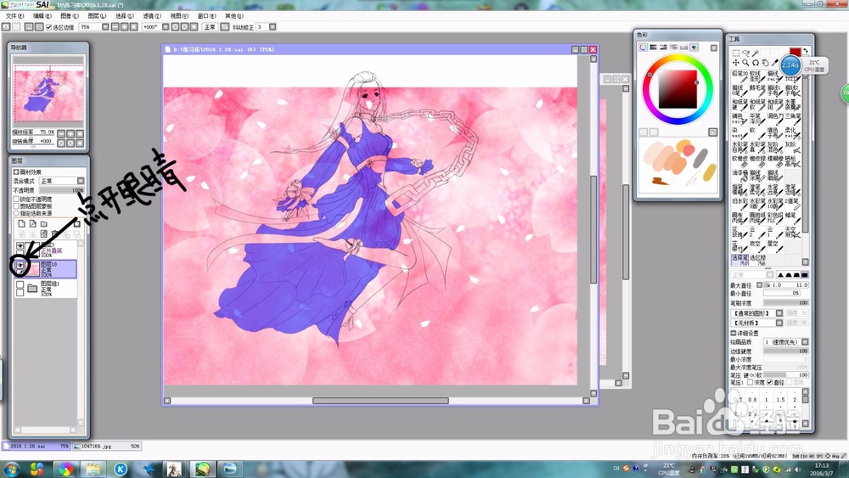Image resolution: width=849 pixels, height=478 pixels.
Task: Switch to the 1047169.jpg document tab
Action: (x=107, y=446)
